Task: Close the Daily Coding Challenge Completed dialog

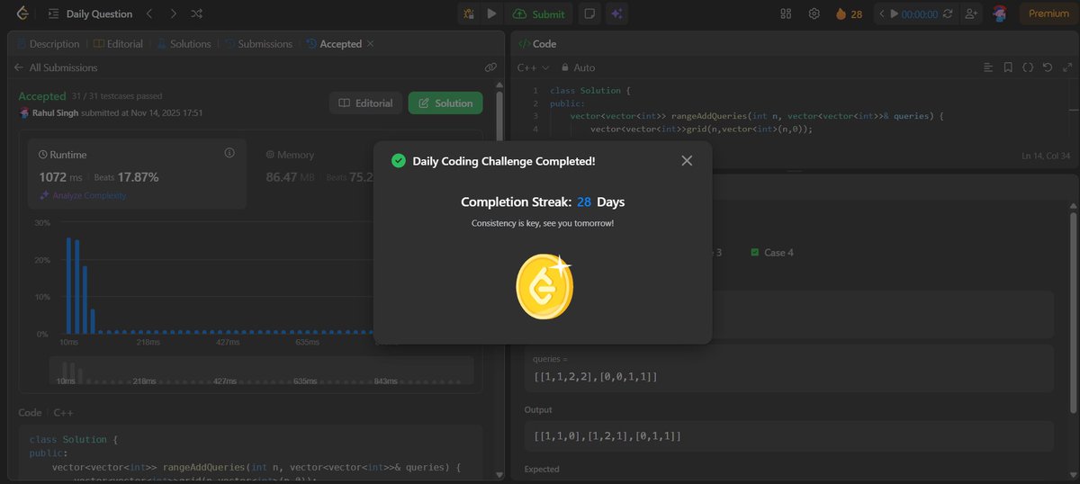Action: coord(687,161)
